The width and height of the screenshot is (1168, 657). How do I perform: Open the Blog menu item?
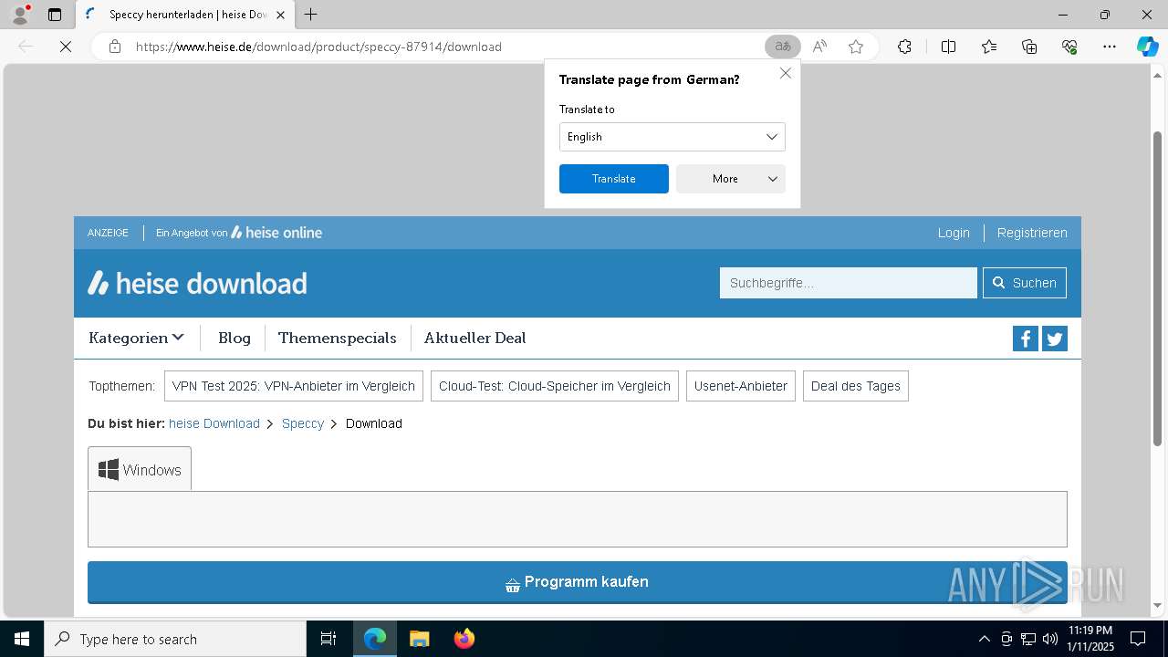(235, 338)
